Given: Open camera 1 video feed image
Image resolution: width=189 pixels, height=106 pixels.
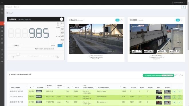Looking at the screenshot, I should (x=96, y=39).
